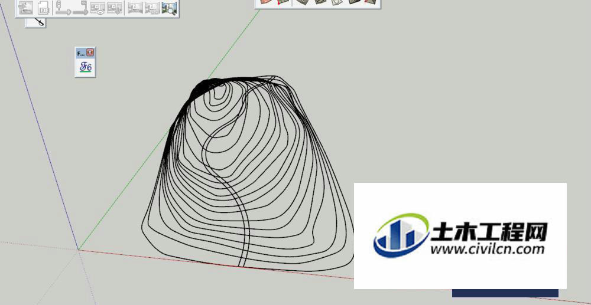The height and width of the screenshot is (305, 591).
Task: Click the first grayed panorama icon
Action: pyautogui.click(x=135, y=8)
